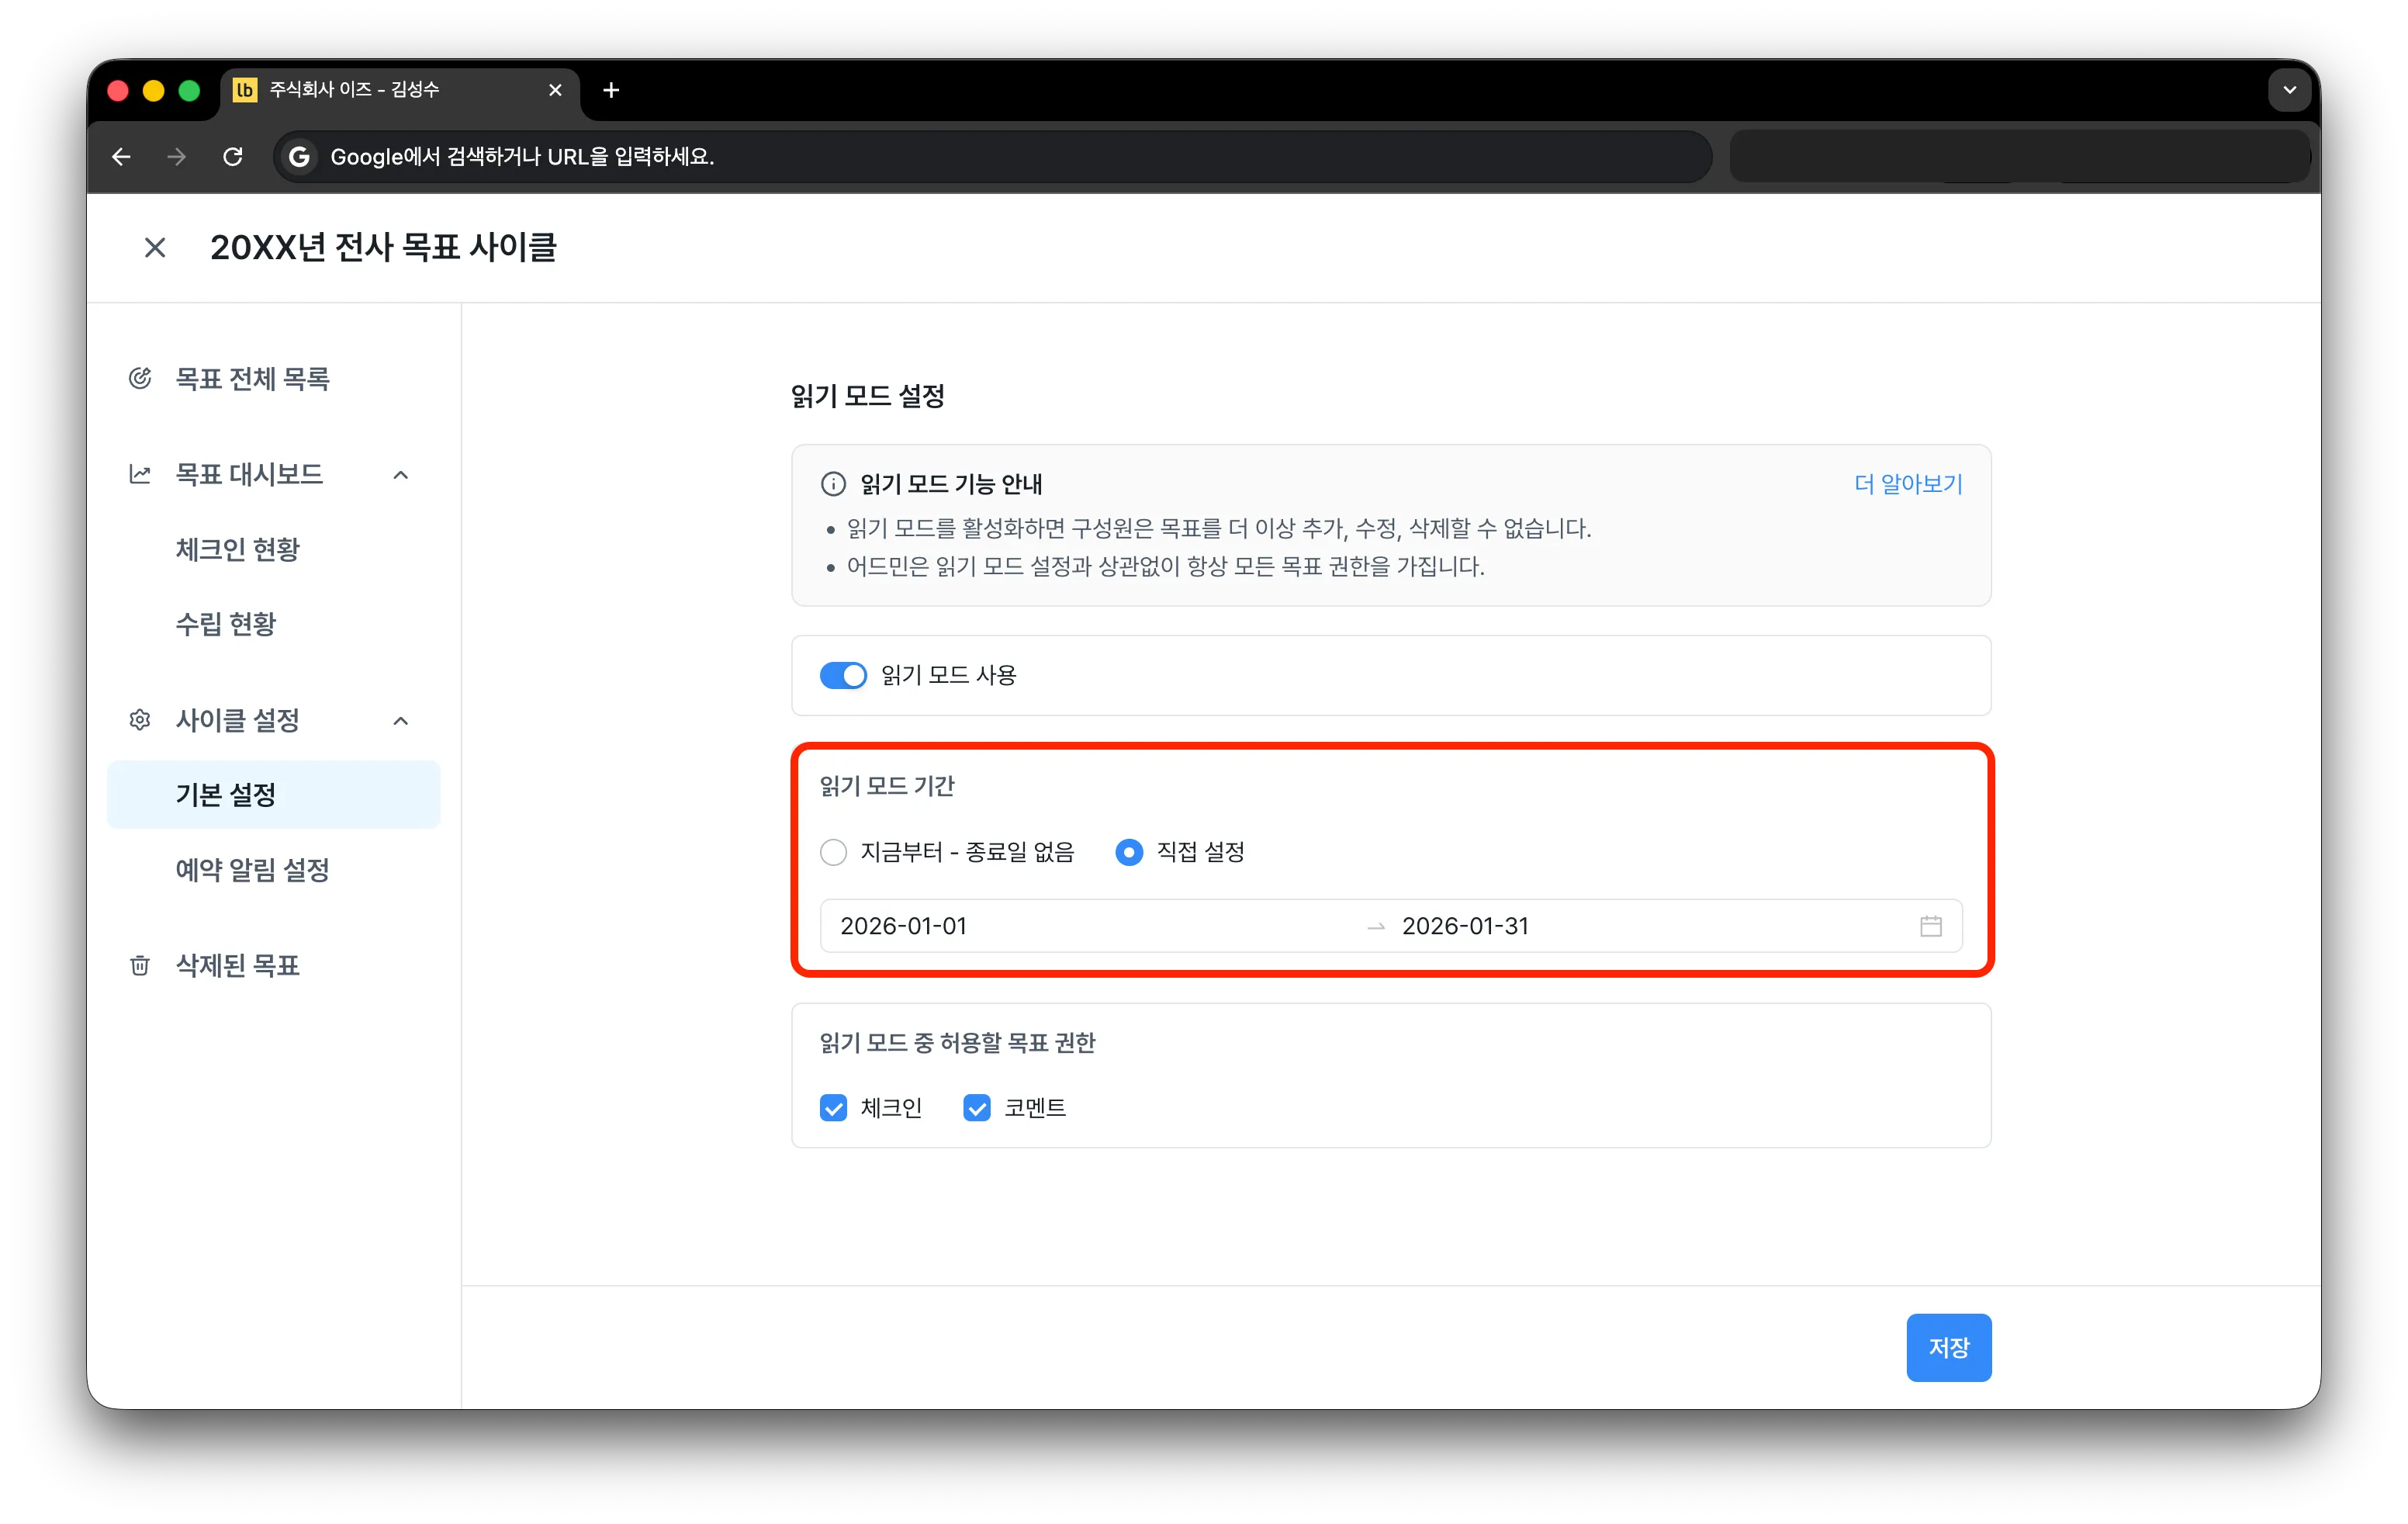This screenshot has width=2408, height=1524.
Task: Open a new browser tab with plus icon
Action: [611, 90]
